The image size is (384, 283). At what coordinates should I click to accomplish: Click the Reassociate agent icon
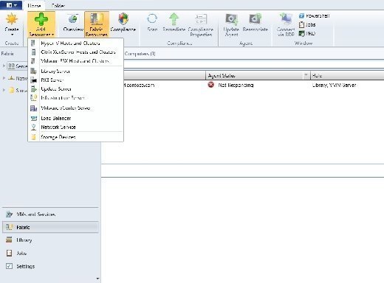255,19
